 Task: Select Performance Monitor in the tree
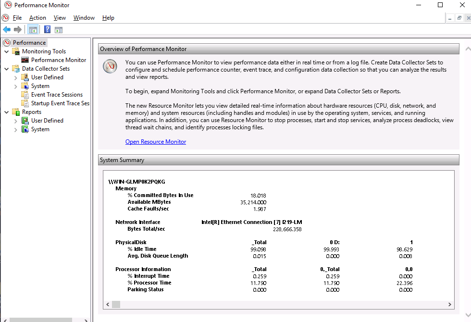pos(59,60)
